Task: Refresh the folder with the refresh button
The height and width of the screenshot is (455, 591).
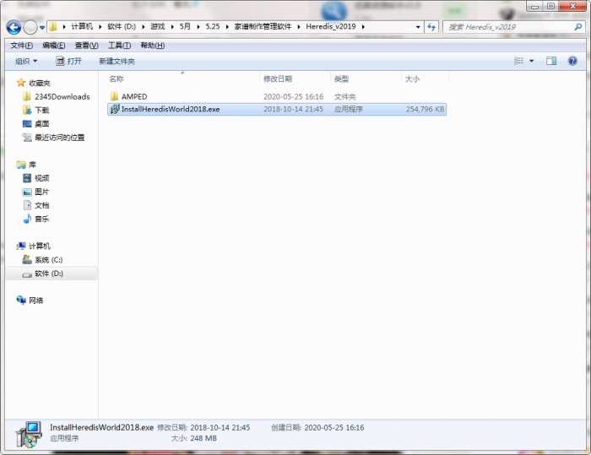Action: [x=431, y=27]
